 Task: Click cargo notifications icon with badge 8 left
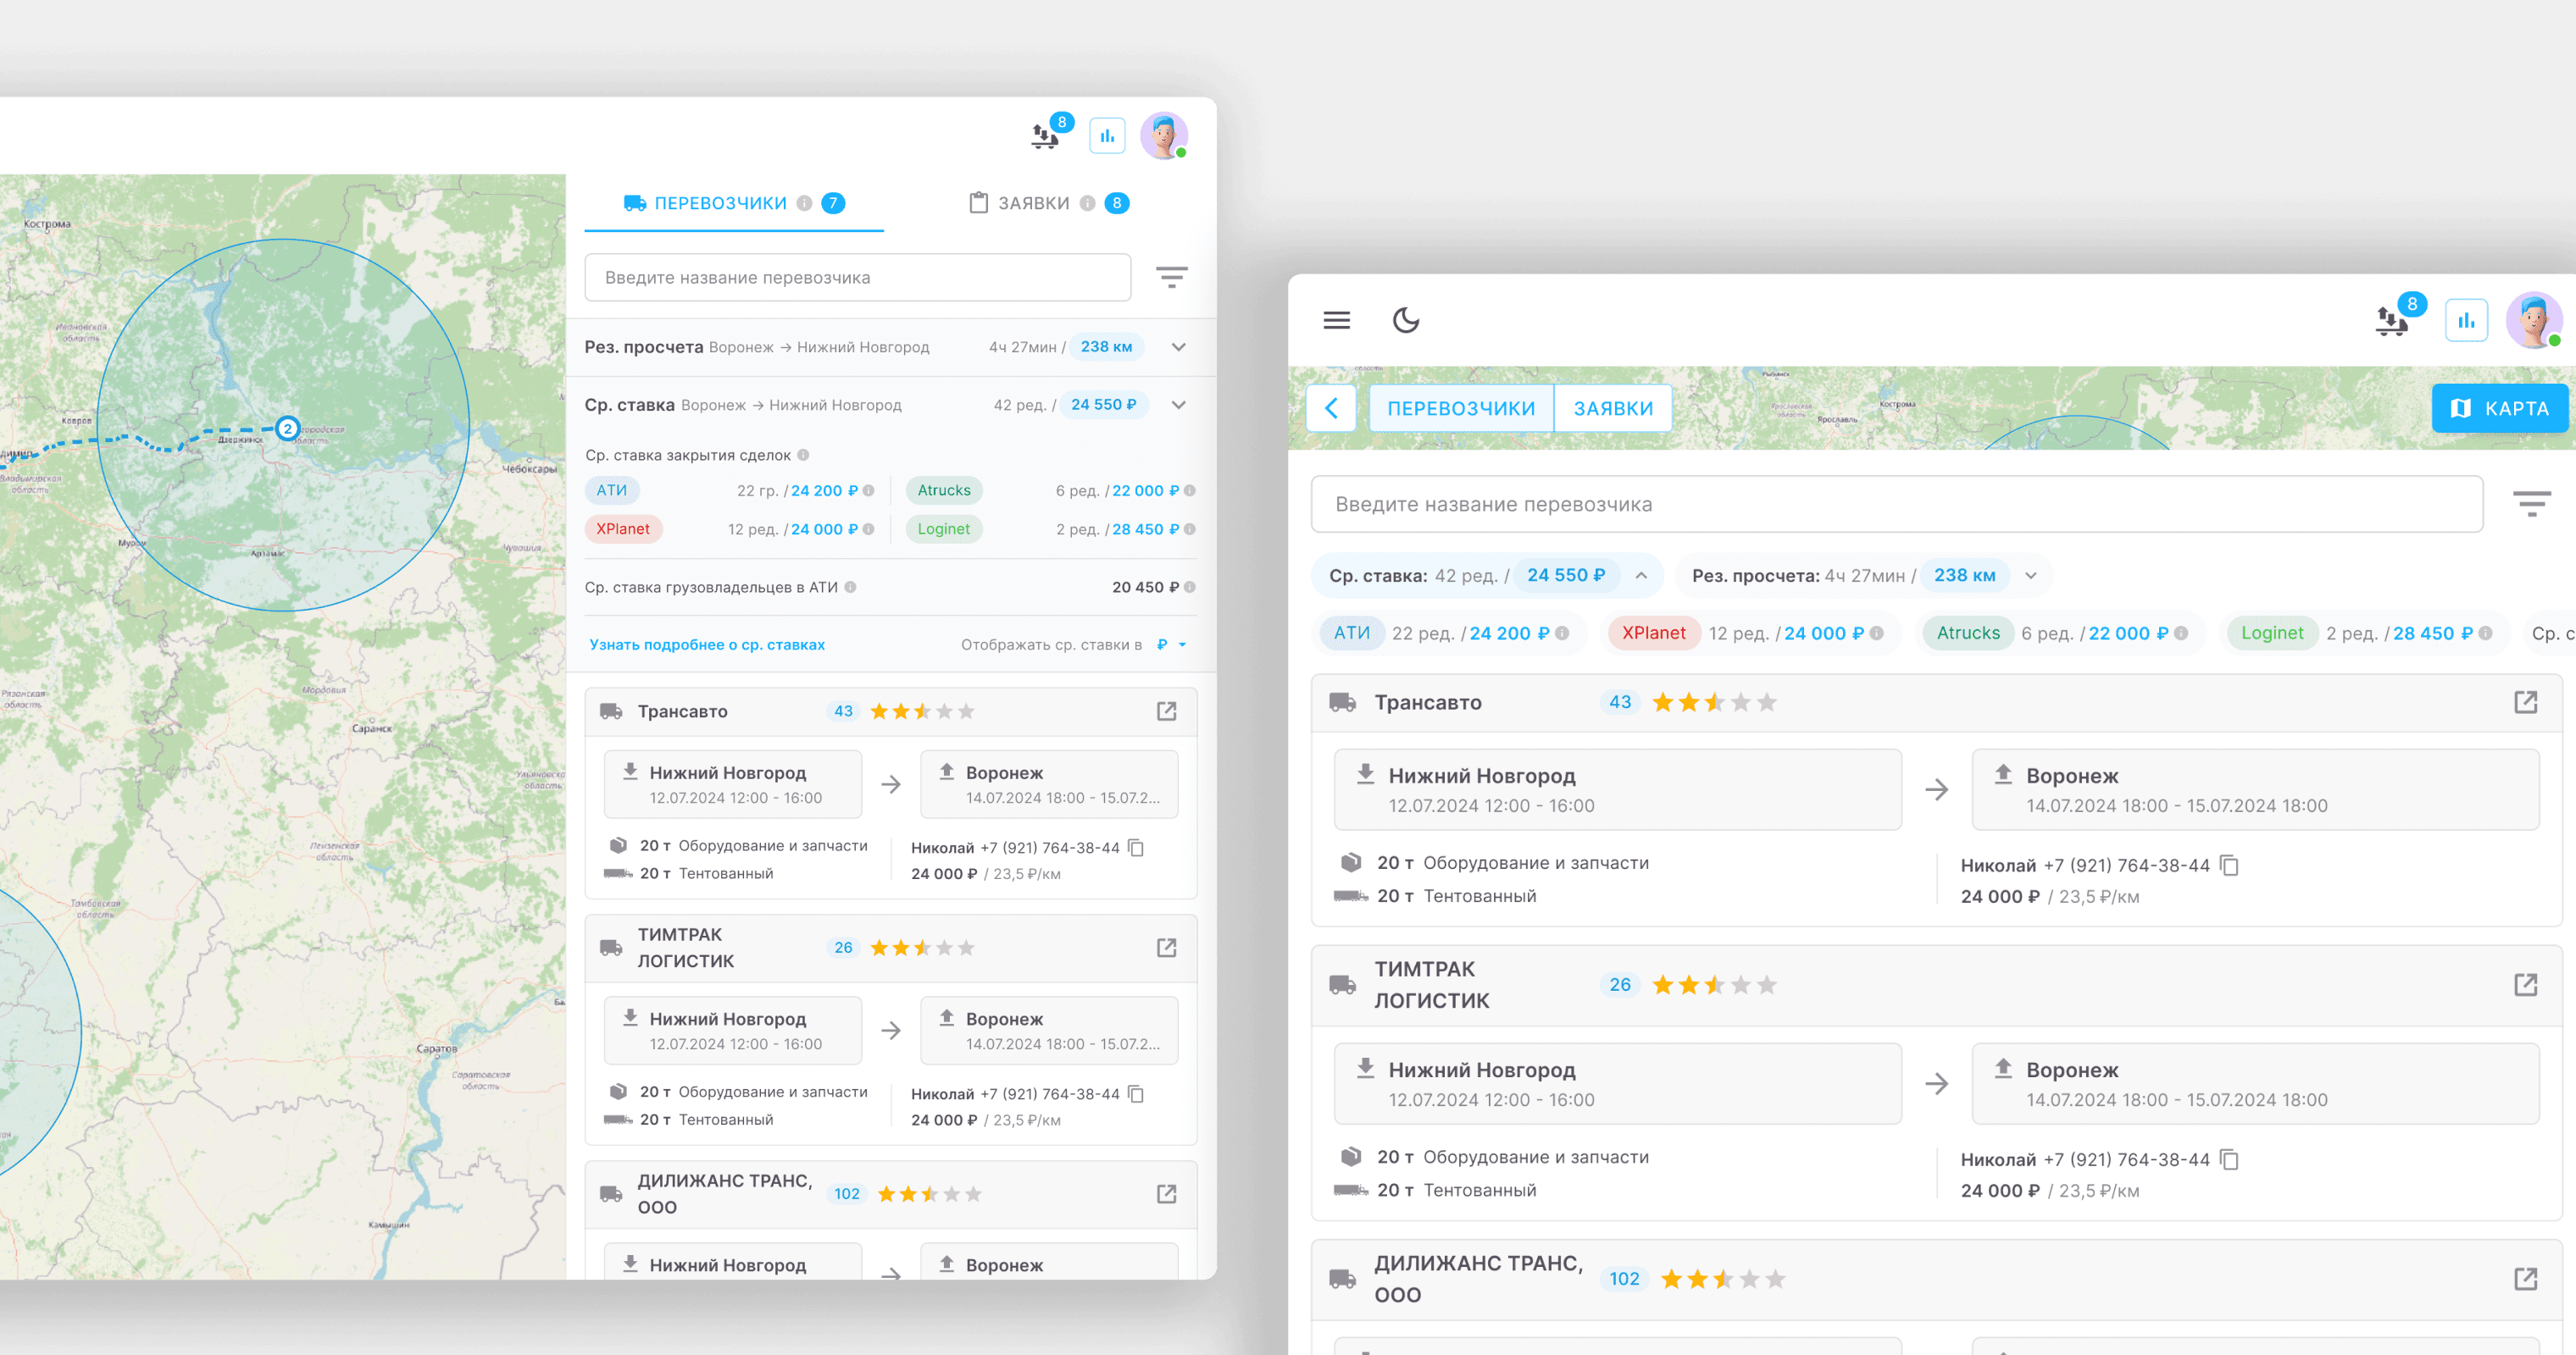pyautogui.click(x=1046, y=135)
